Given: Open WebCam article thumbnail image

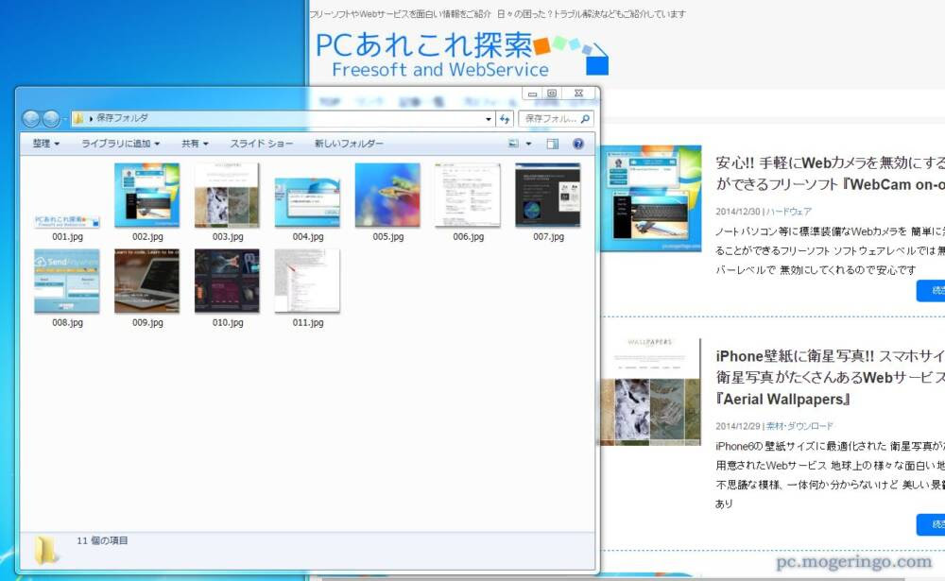Looking at the screenshot, I should click(651, 198).
